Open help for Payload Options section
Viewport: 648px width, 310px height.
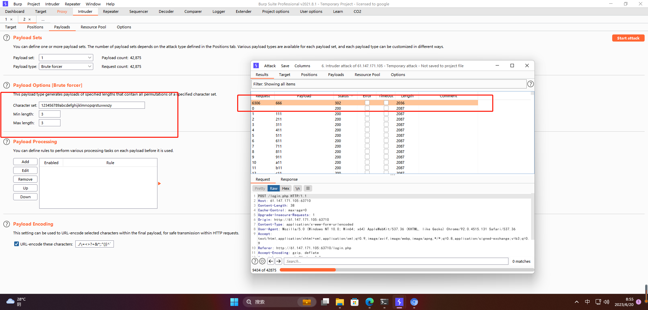click(x=6, y=85)
